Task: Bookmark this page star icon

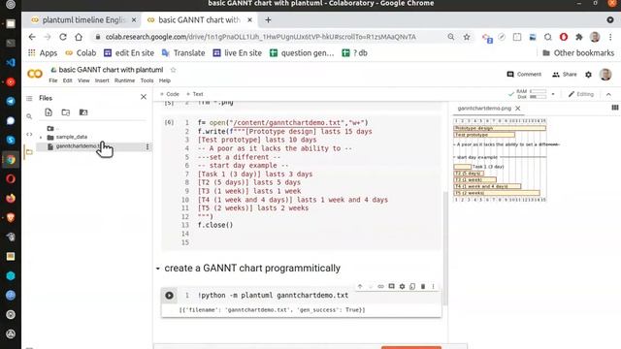Action: [x=467, y=37]
